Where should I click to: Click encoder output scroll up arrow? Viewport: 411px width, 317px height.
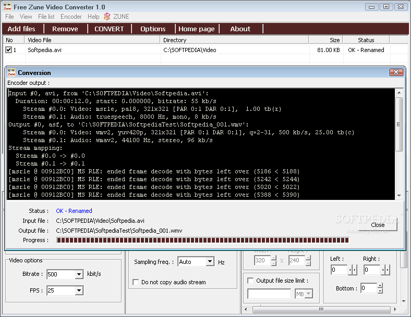point(399,93)
